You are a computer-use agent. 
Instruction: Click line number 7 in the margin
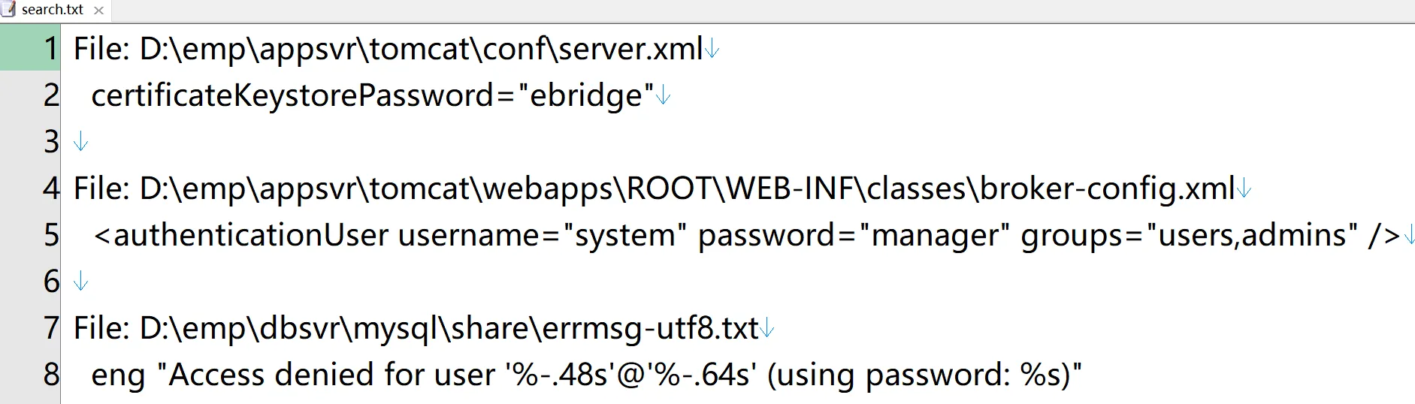pos(50,328)
